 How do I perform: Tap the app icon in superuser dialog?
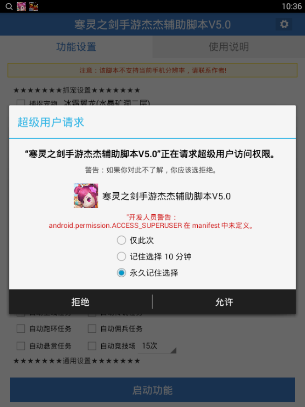[x=86, y=196]
